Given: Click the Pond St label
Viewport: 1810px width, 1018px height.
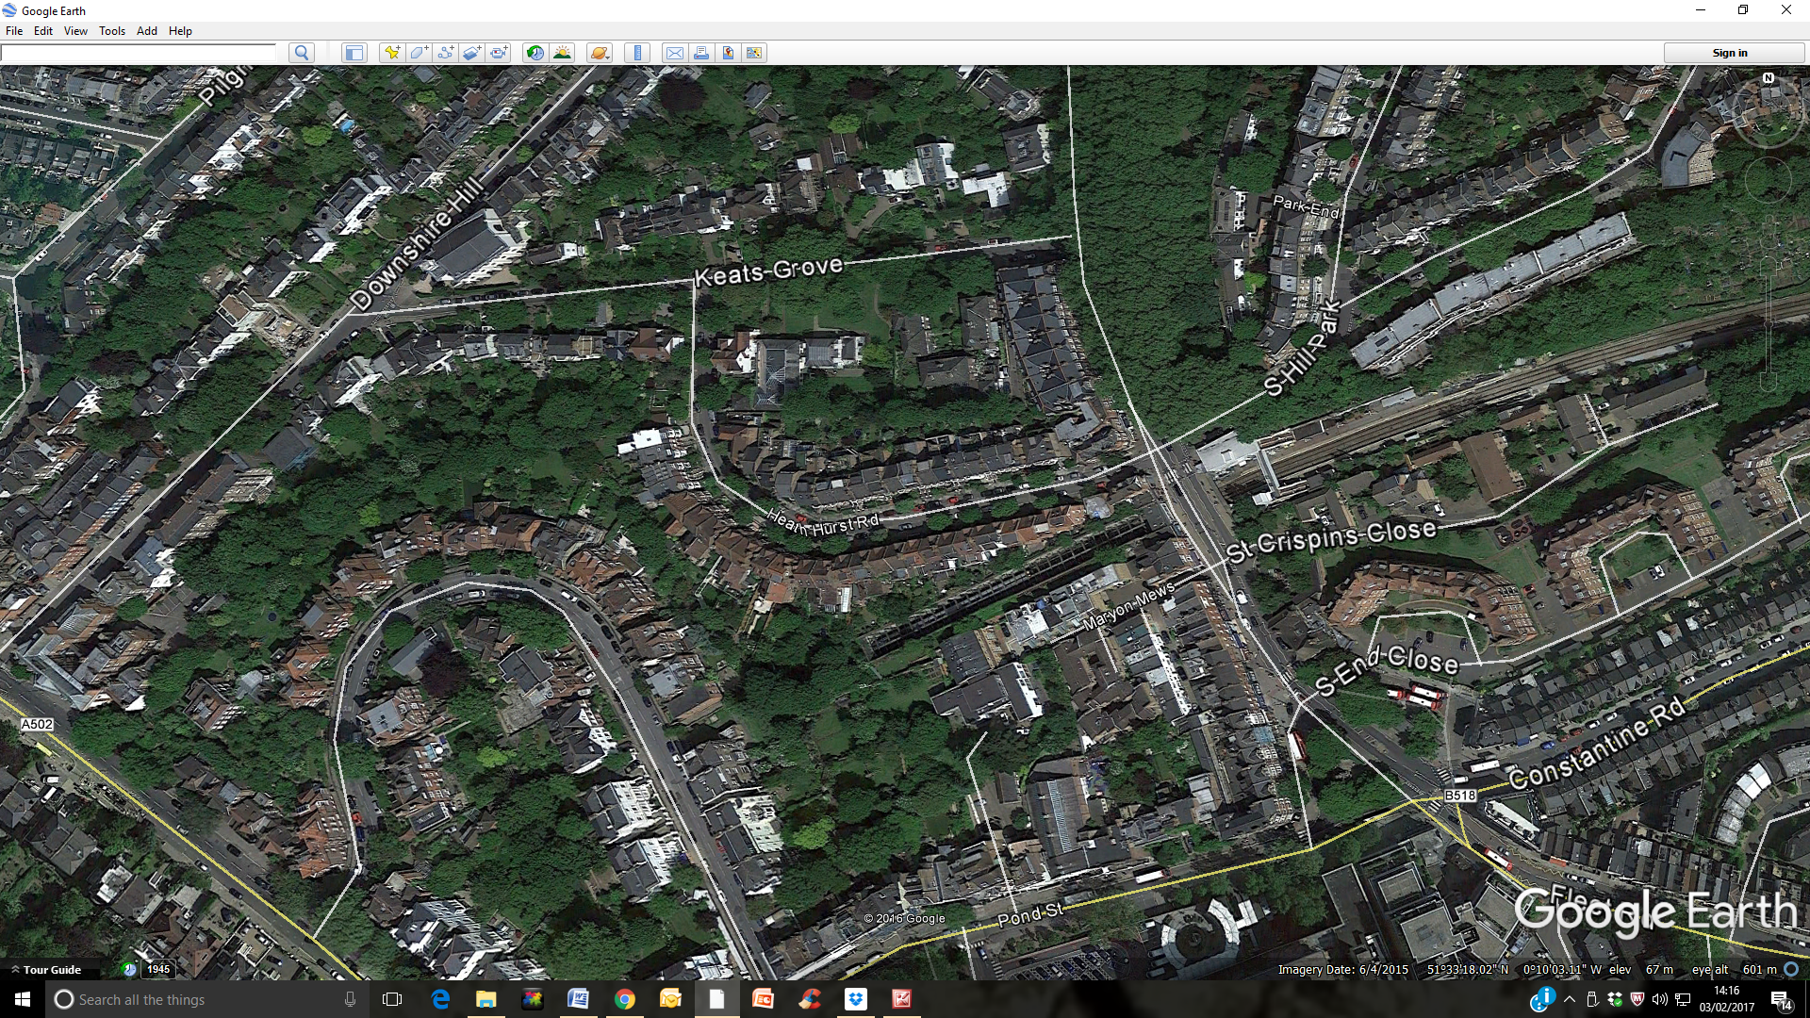Looking at the screenshot, I should pos(1030,913).
